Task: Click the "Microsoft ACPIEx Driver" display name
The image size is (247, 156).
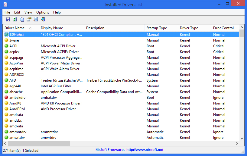Action: 60,51
